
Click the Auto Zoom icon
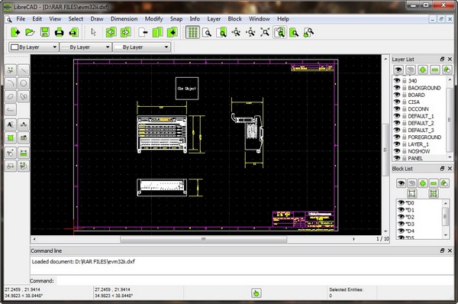[265, 32]
